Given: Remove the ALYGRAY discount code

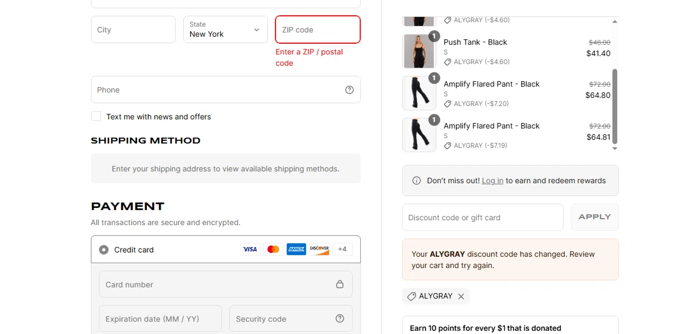Looking at the screenshot, I should [461, 296].
